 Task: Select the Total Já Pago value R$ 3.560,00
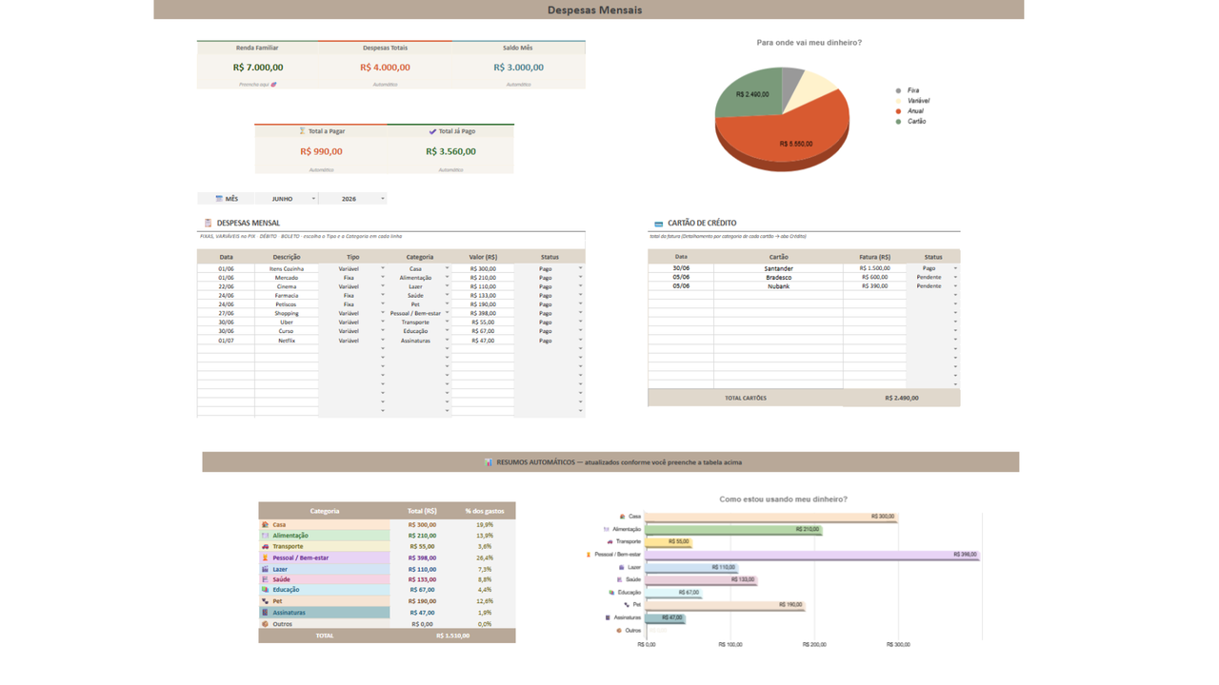pyautogui.click(x=450, y=151)
